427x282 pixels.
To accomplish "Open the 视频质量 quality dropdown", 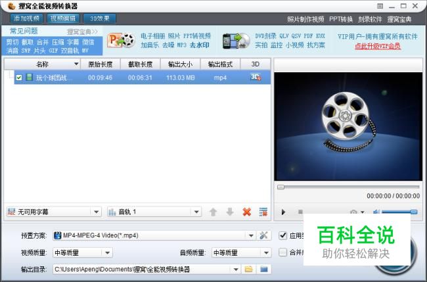I will coord(107,252).
